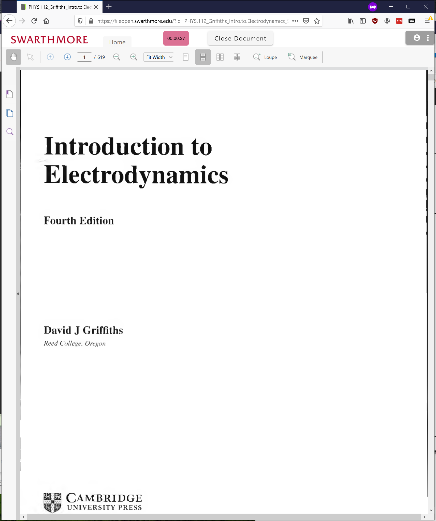This screenshot has height=521, width=436.
Task: Collapse the side panel arrow
Action: coord(18,294)
